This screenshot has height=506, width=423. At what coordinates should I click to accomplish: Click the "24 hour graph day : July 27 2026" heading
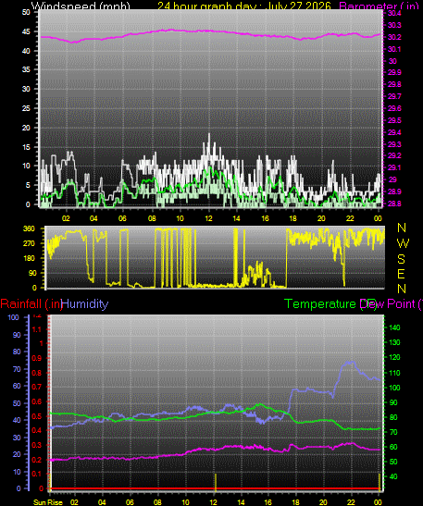point(244,6)
